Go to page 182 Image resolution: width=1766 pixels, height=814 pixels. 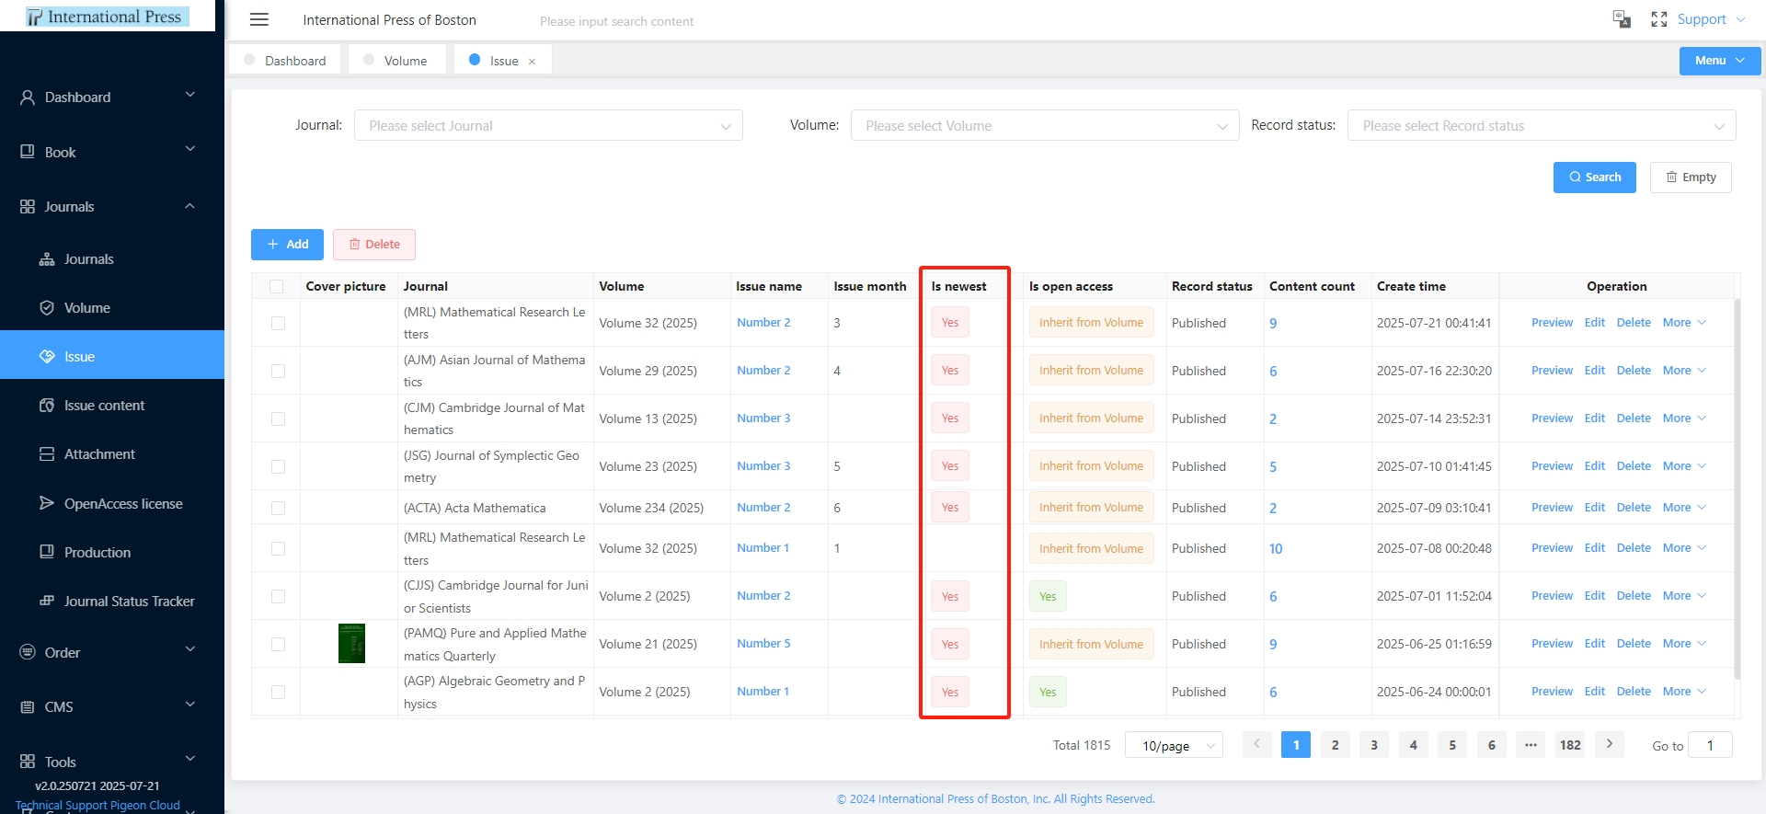pos(1570,745)
